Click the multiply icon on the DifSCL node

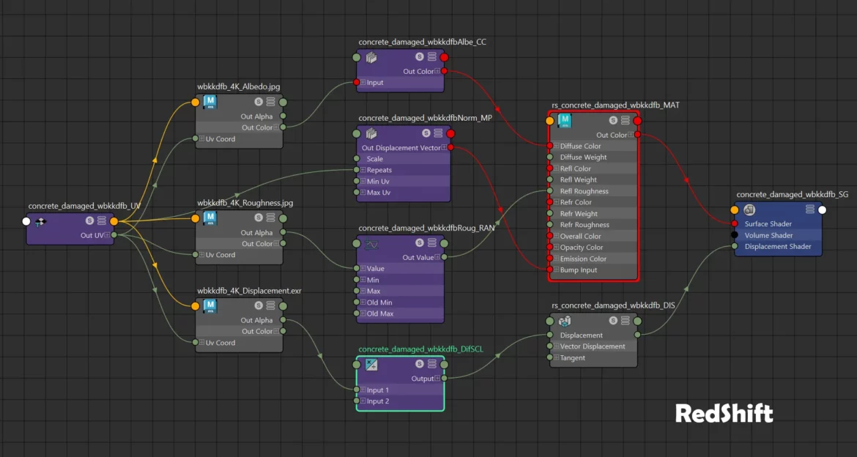coord(371,365)
